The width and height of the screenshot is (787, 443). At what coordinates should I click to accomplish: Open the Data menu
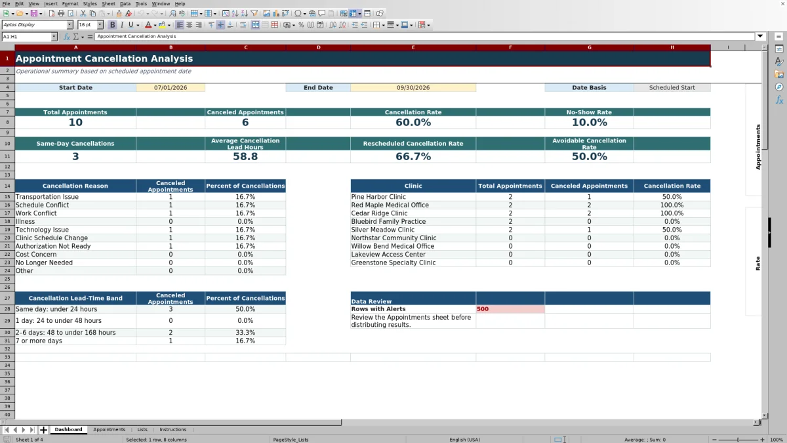tap(125, 4)
